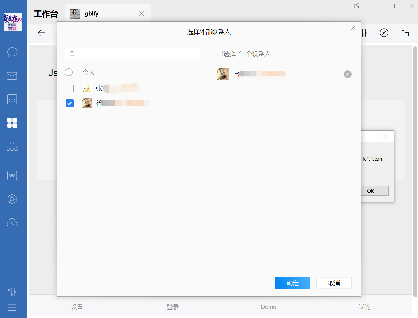Image resolution: width=418 pixels, height=318 pixels.
Task: Open the calendar icon in the sidebar
Action: (12, 99)
